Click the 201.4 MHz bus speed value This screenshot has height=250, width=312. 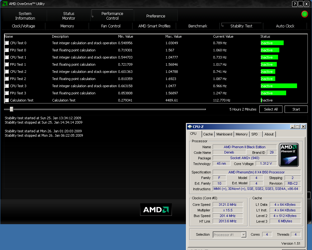228,216
